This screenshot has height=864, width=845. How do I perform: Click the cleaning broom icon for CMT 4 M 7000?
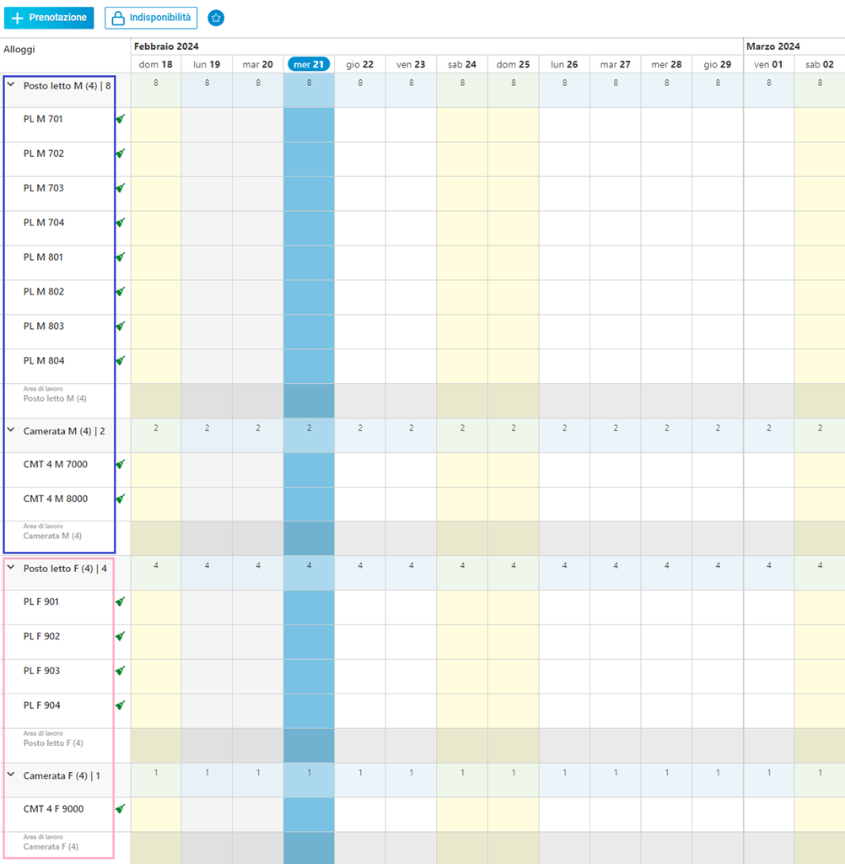click(121, 465)
